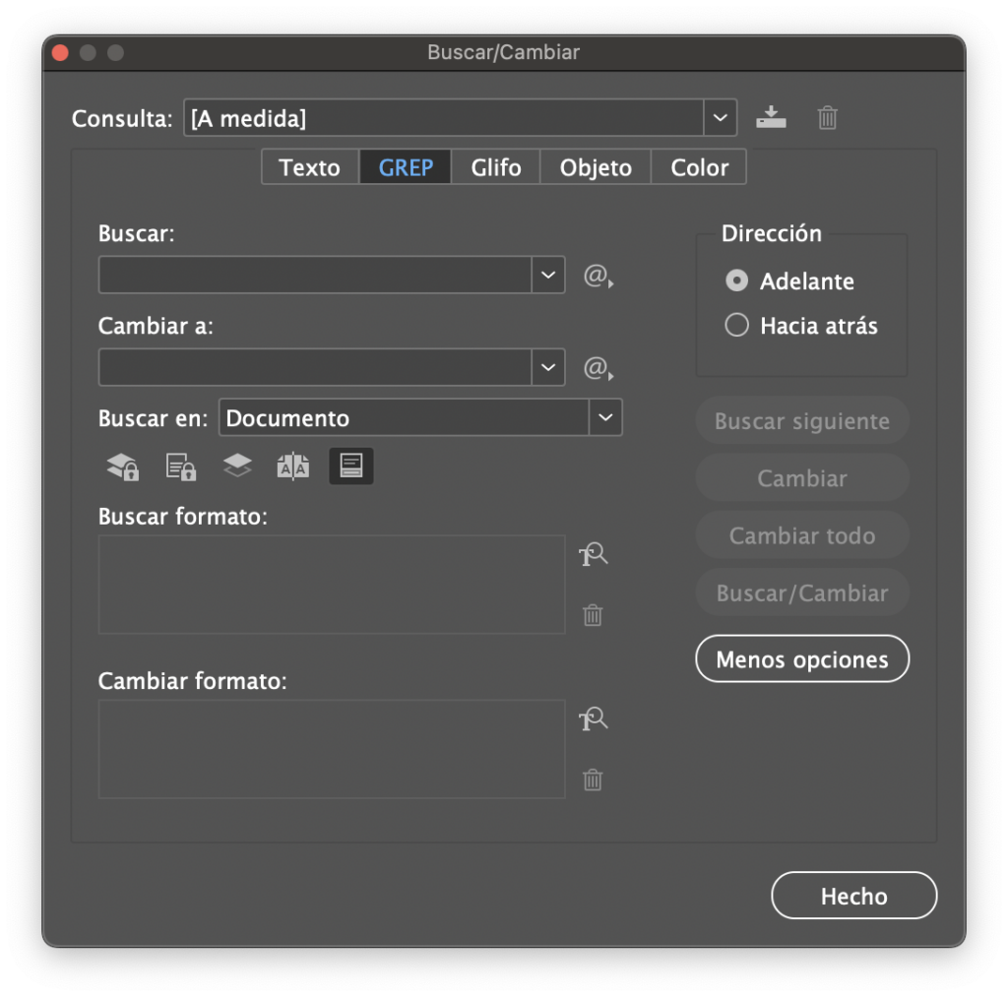Select Adelante direction radio button
Viewport: 1008px width, 997px height.
pyautogui.click(x=736, y=280)
